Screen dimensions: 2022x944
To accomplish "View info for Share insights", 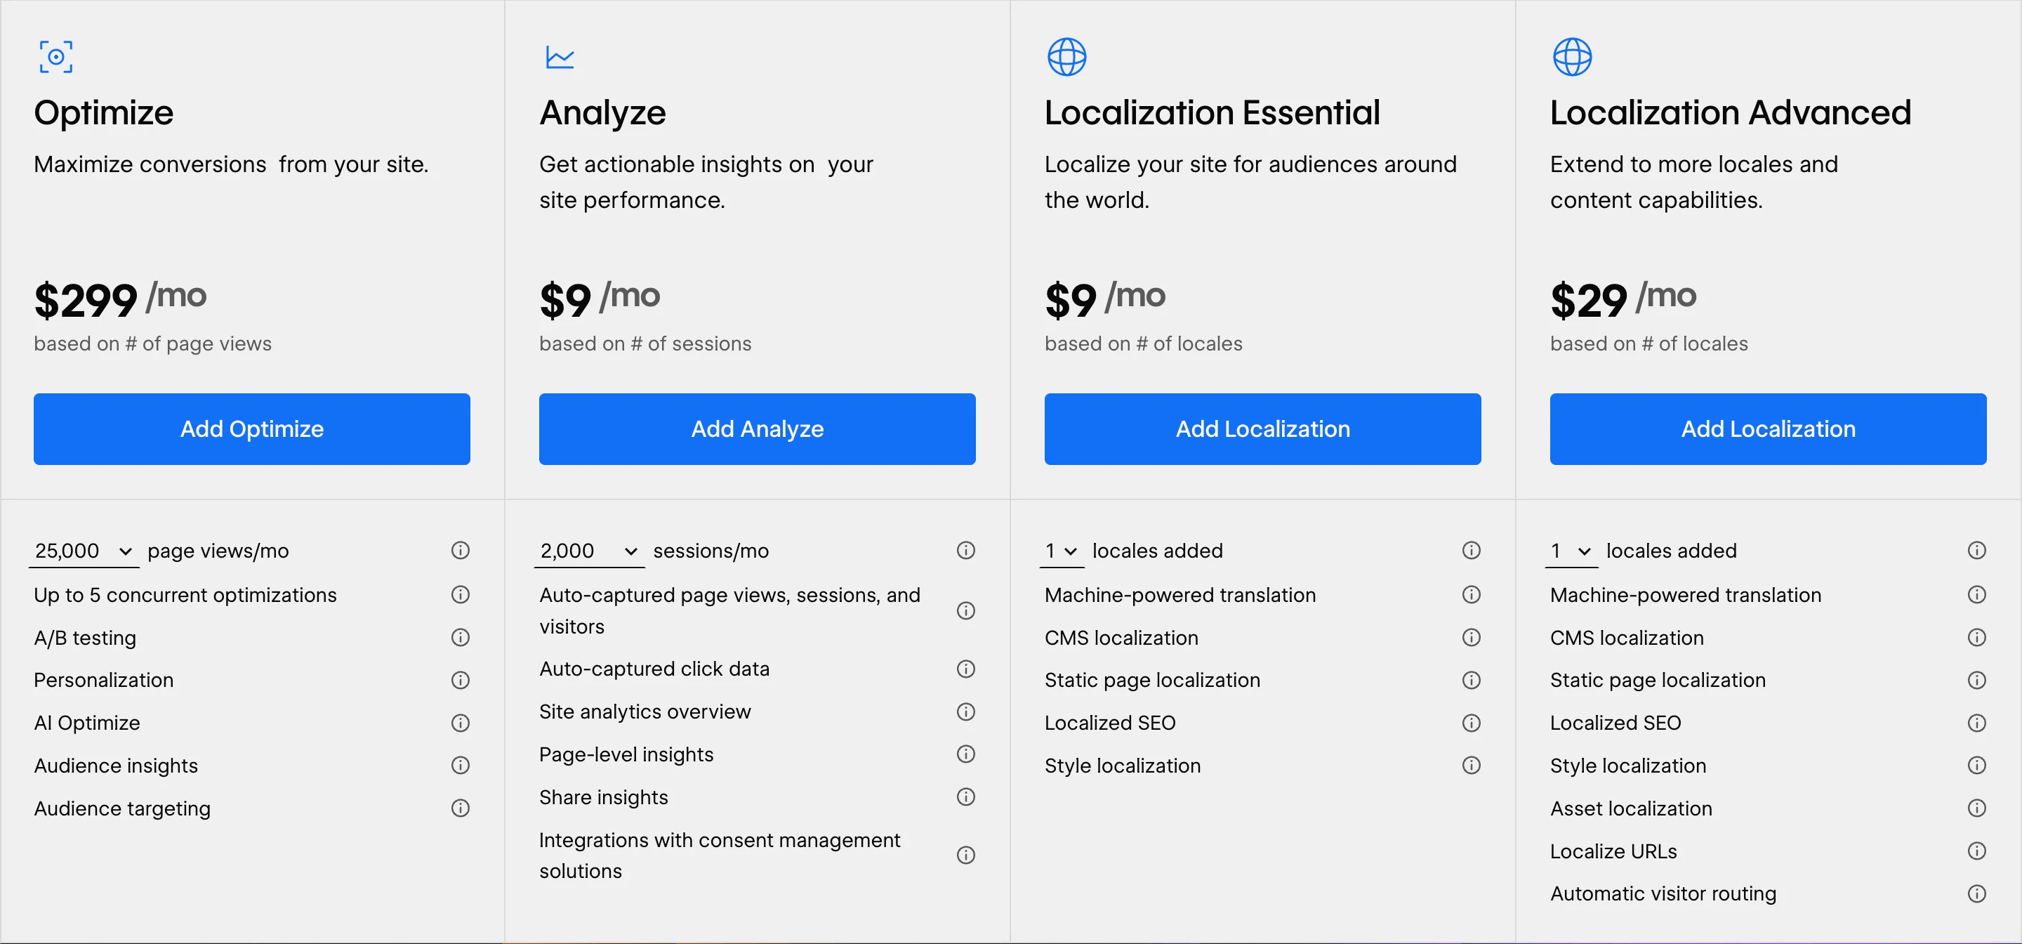I will pyautogui.click(x=966, y=797).
